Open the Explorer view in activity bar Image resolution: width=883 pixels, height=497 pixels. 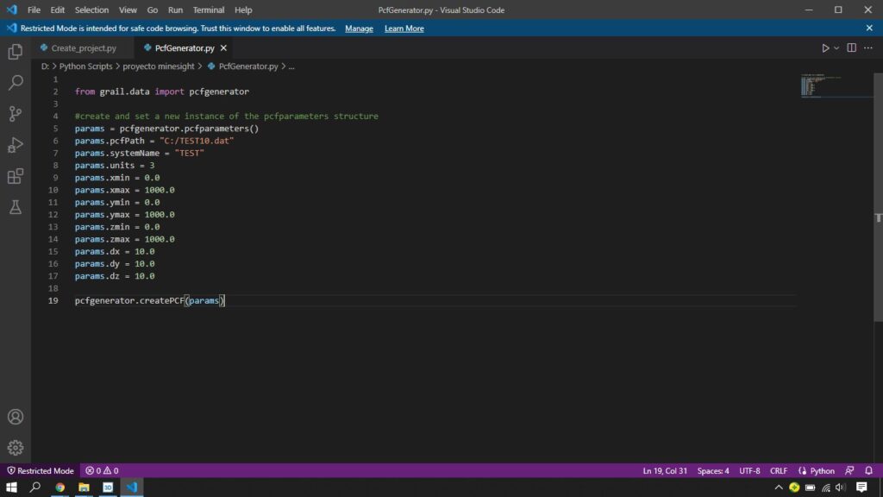[x=16, y=52]
